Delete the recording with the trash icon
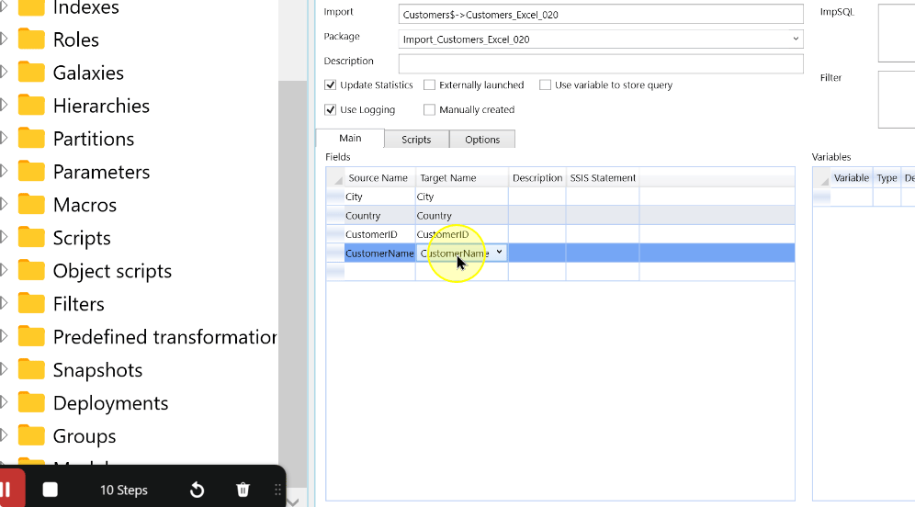Viewport: 915px width, 507px height. pos(243,490)
